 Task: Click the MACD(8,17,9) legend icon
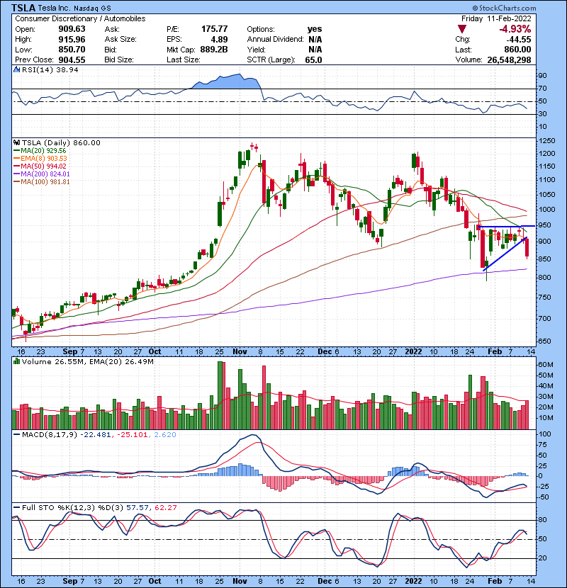[15, 434]
